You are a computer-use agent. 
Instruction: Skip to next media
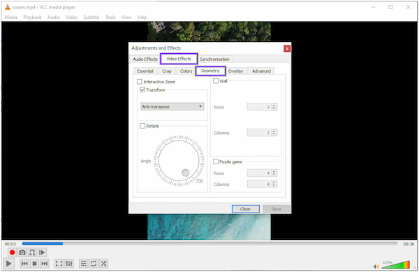coord(45,264)
